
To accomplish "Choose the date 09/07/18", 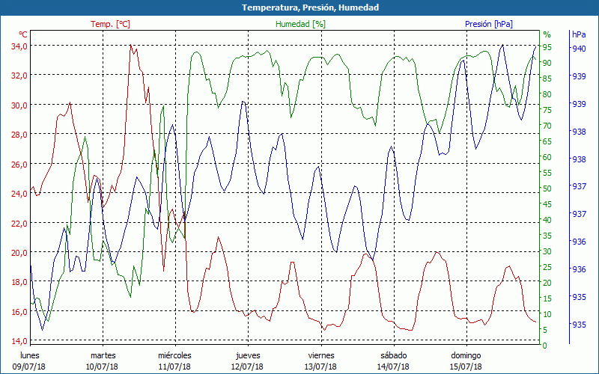I will point(29,367).
